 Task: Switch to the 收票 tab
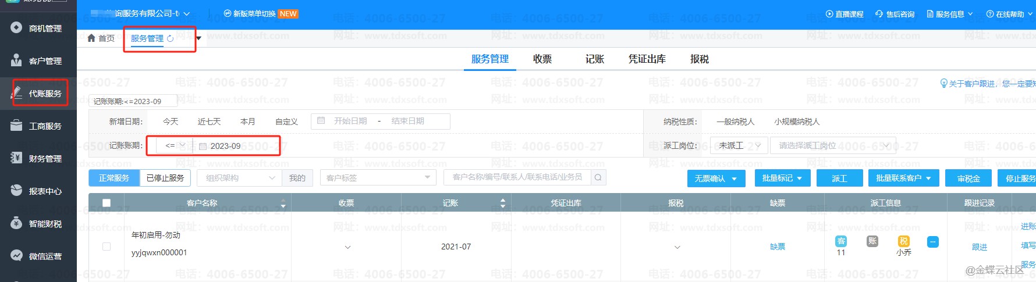coord(542,59)
